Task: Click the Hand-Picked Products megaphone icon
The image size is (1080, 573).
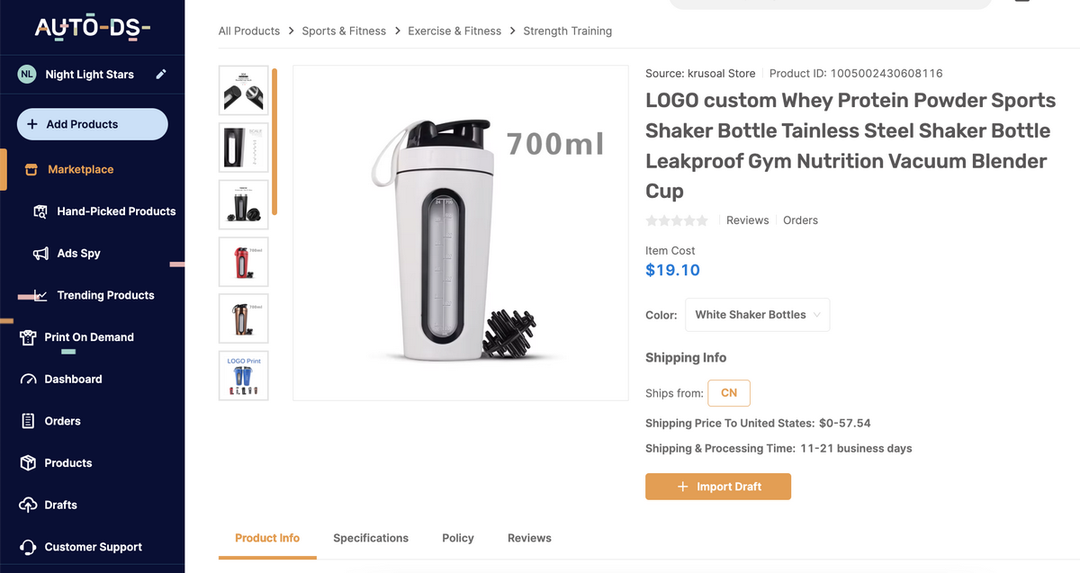Action: coord(40,210)
